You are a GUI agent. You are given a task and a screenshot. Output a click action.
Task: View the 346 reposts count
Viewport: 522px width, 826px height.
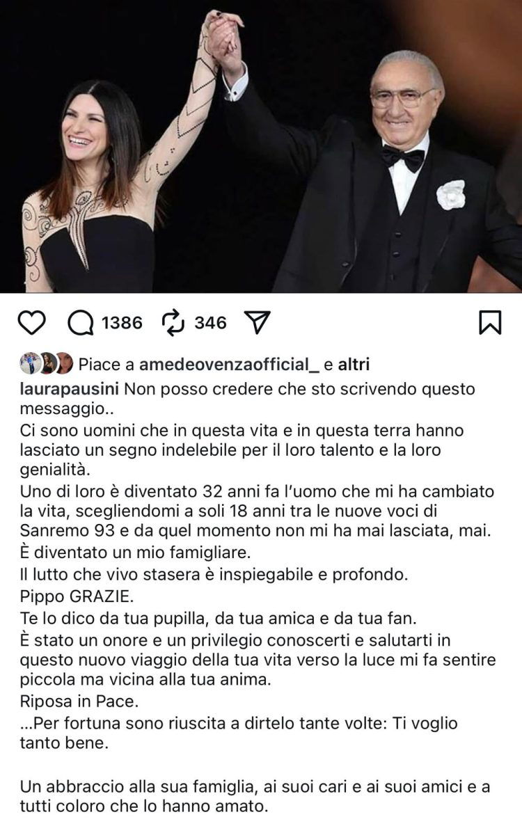[x=210, y=322]
